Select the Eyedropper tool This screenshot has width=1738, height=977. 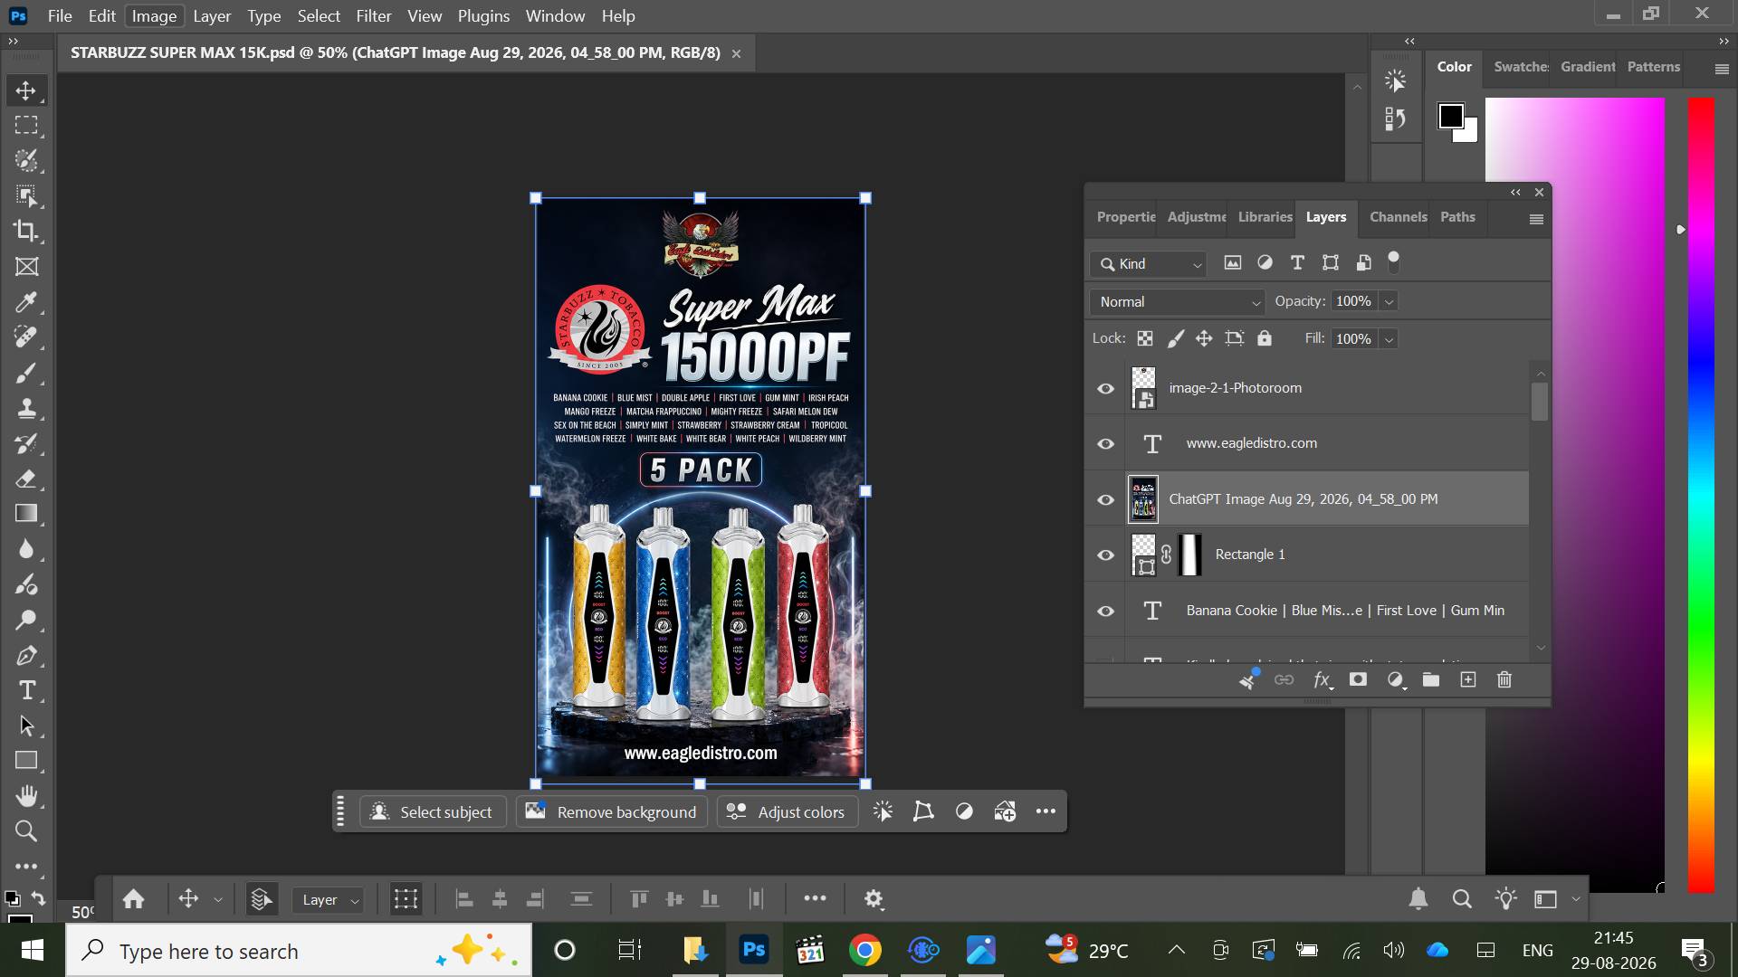click(x=26, y=302)
